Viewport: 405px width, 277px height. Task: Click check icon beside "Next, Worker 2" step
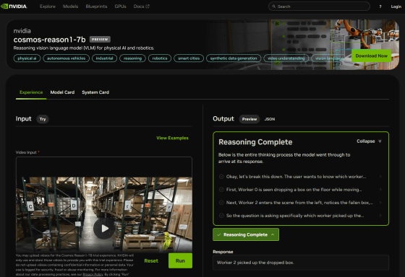221,202
